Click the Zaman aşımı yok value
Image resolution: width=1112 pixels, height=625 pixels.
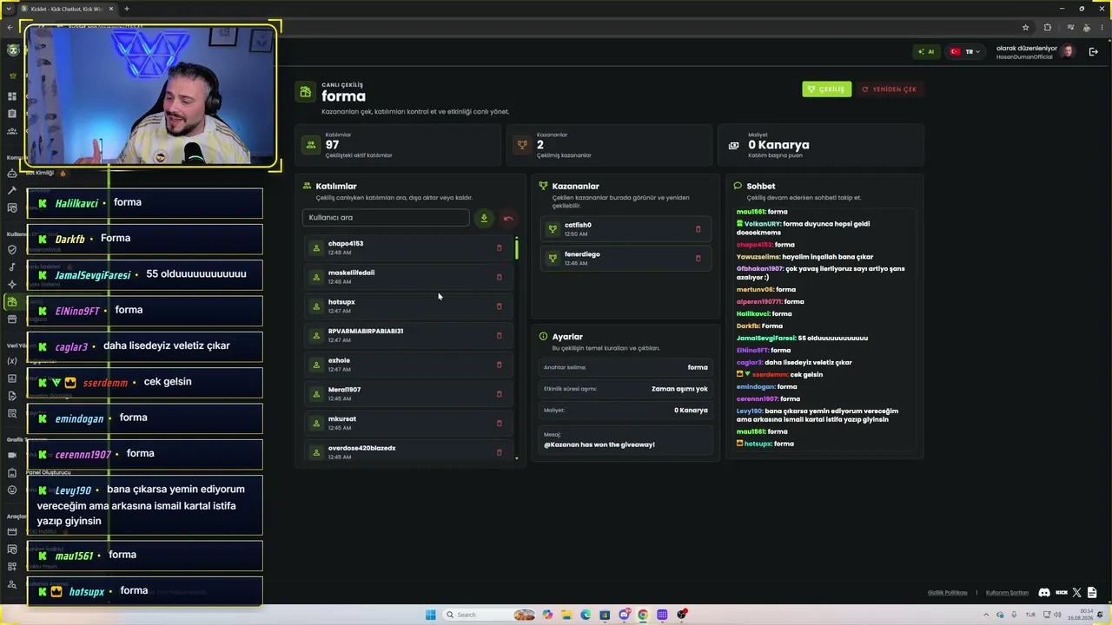coord(679,389)
